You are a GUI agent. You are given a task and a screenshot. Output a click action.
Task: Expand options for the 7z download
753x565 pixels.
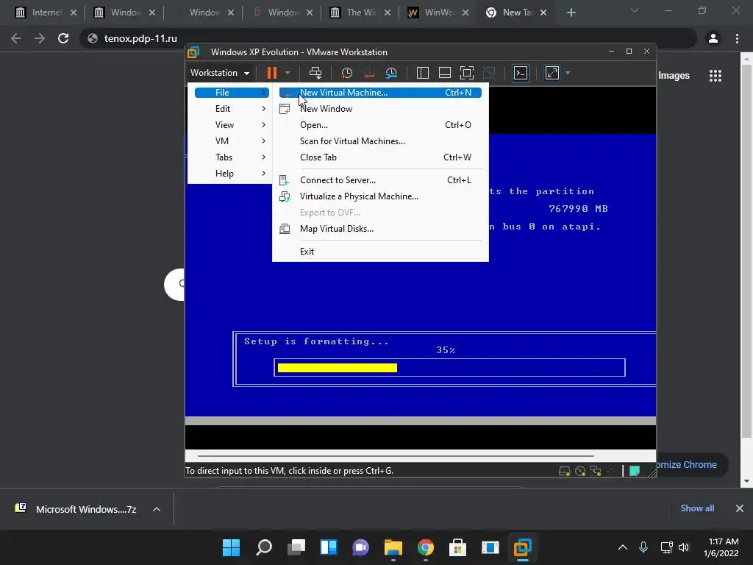point(157,509)
